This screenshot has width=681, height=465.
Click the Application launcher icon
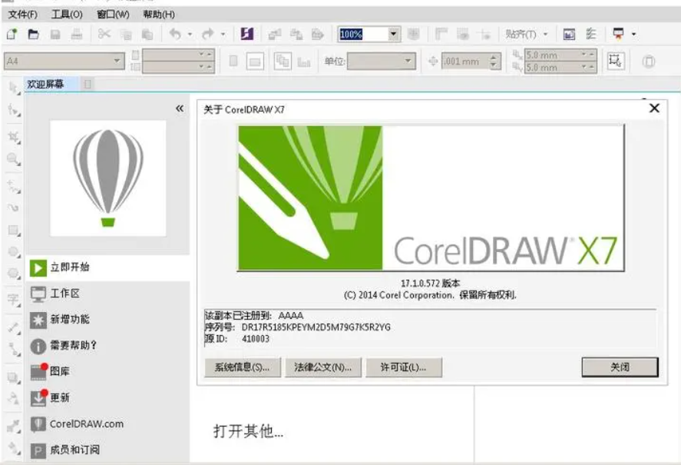click(618, 34)
